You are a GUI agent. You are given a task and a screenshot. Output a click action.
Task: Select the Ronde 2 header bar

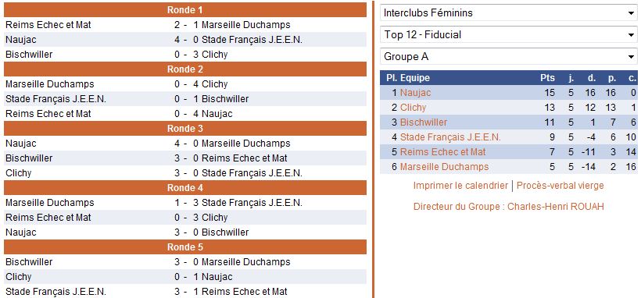[185, 69]
